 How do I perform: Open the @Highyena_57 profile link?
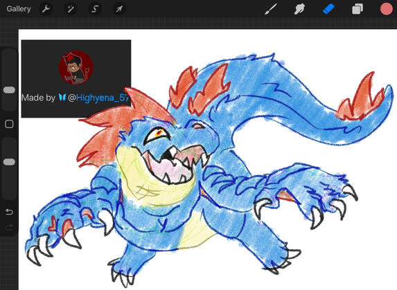tap(99, 98)
